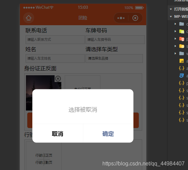188x170 pixels.
Task: Tap the home icon in the header
Action: (x=29, y=18)
